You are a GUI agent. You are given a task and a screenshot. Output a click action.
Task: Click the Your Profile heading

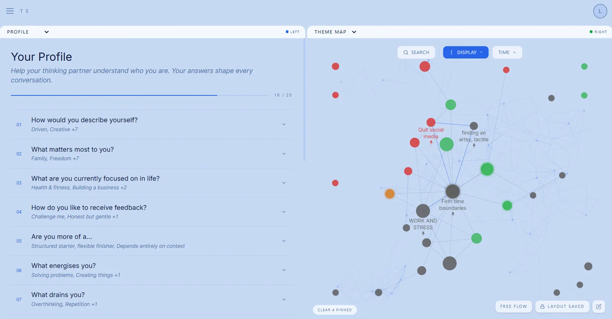pos(41,57)
